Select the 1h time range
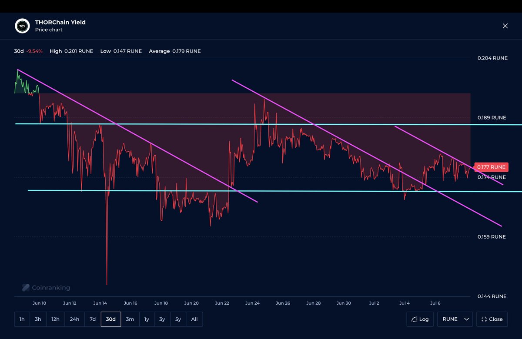Screen dimensions: 522x339 pyautogui.click(x=22, y=319)
